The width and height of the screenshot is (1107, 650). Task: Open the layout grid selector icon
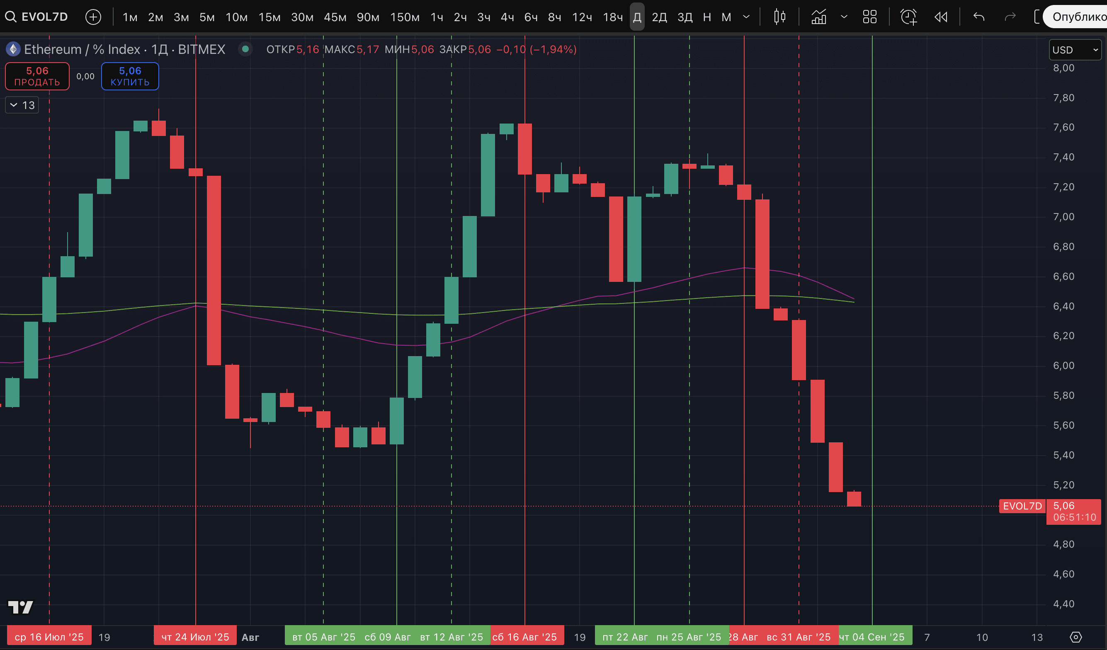point(870,17)
